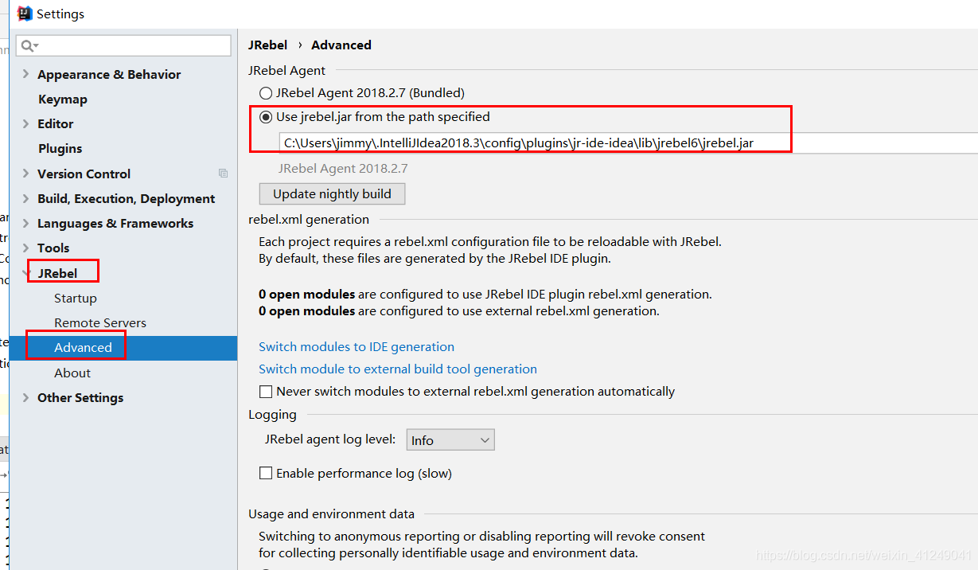Select JRebel Startup settings
Screen dimensions: 978x570
click(x=76, y=299)
